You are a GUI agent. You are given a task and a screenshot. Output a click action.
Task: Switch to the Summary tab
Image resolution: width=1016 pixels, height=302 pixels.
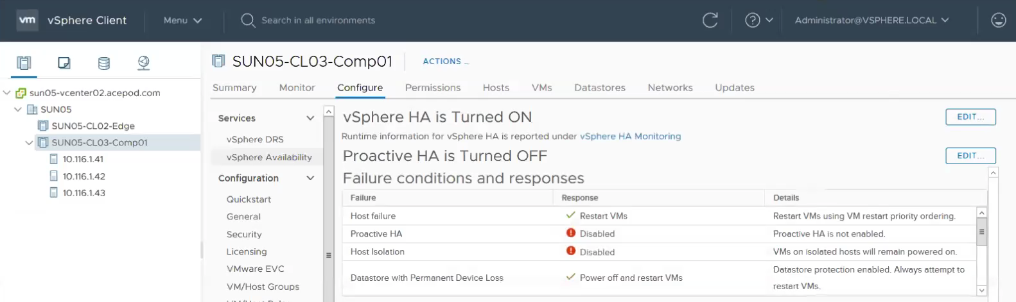(x=234, y=88)
